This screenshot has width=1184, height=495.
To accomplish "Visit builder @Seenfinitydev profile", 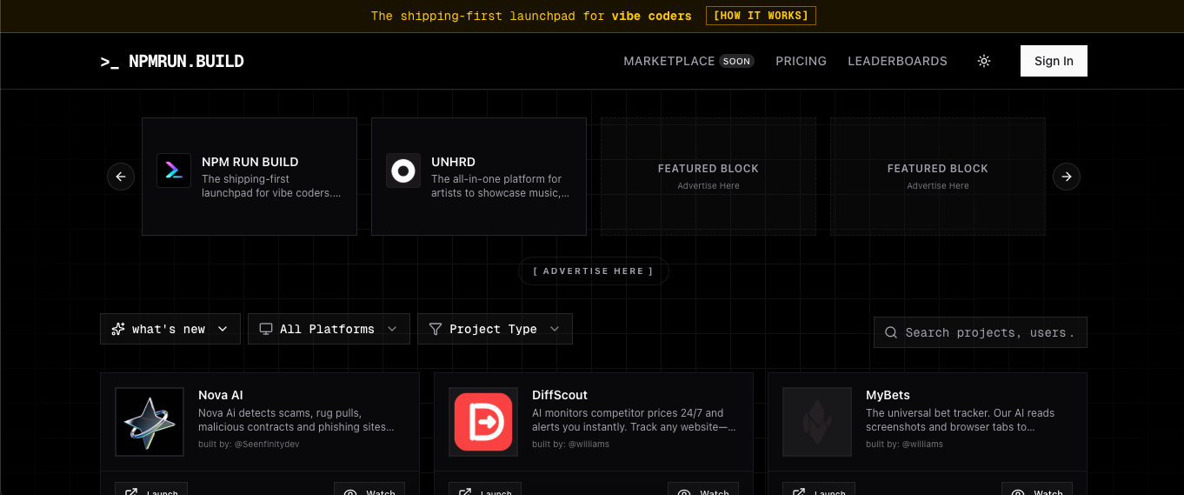I will click(267, 444).
